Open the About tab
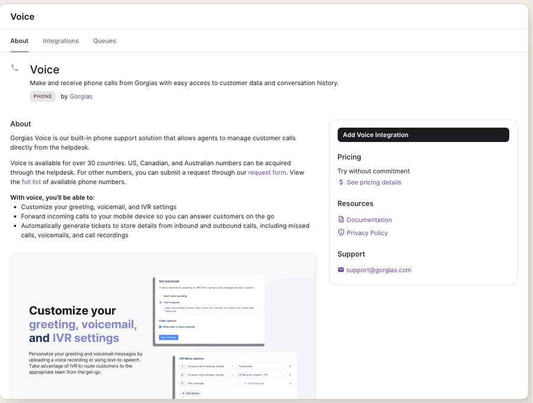Image resolution: width=533 pixels, height=403 pixels. [20, 41]
